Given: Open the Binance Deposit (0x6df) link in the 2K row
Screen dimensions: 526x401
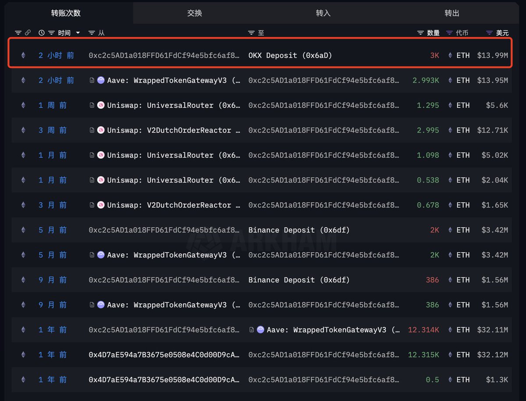Looking at the screenshot, I should click(299, 230).
